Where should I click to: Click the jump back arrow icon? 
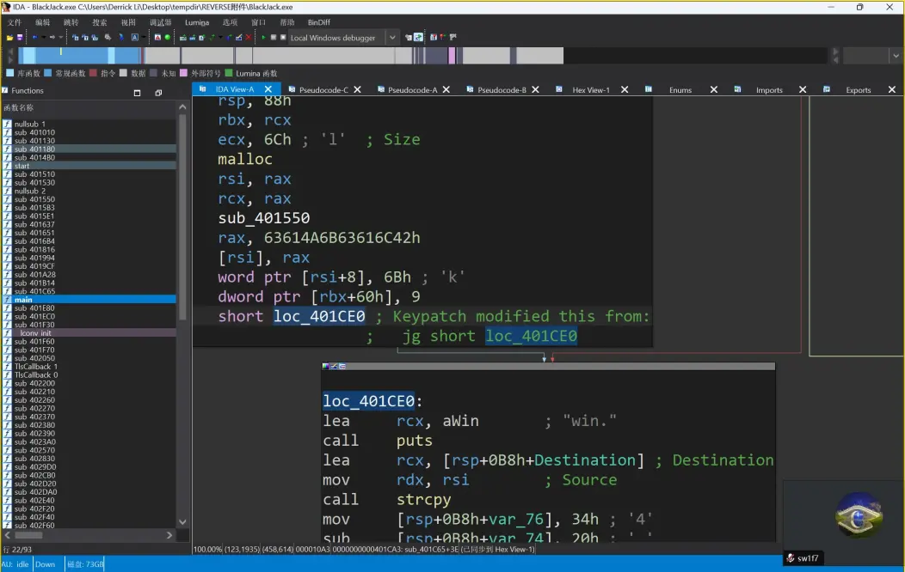35,38
